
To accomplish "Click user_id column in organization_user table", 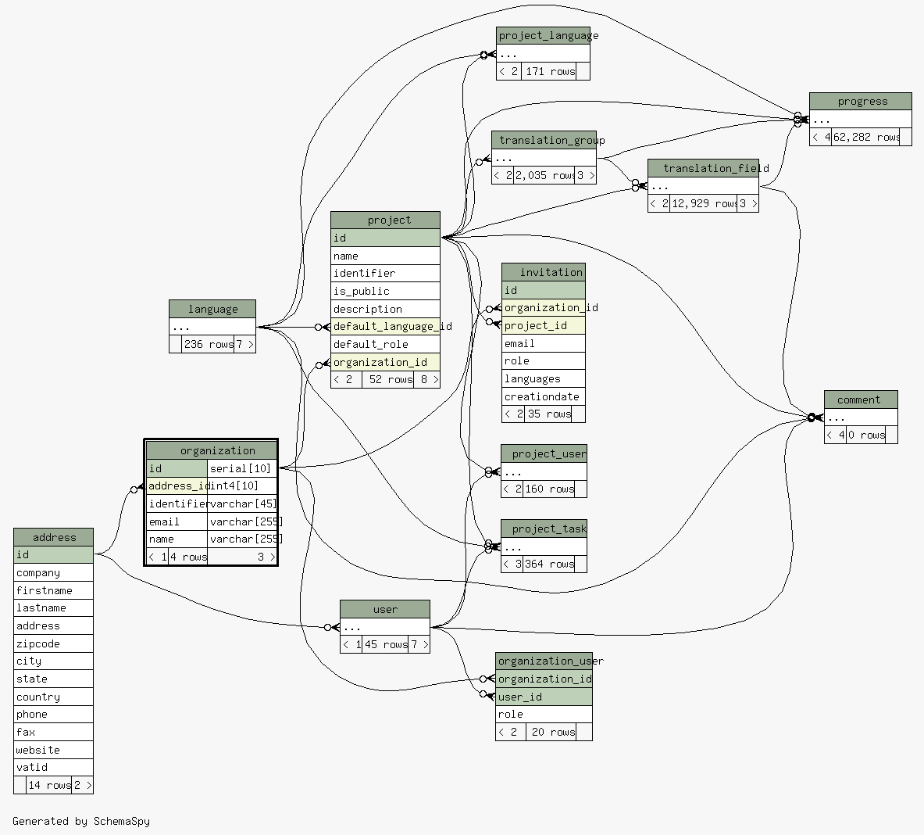I will tap(544, 697).
